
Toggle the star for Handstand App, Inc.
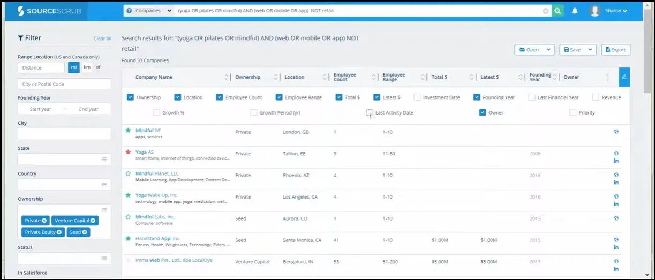tap(128, 238)
